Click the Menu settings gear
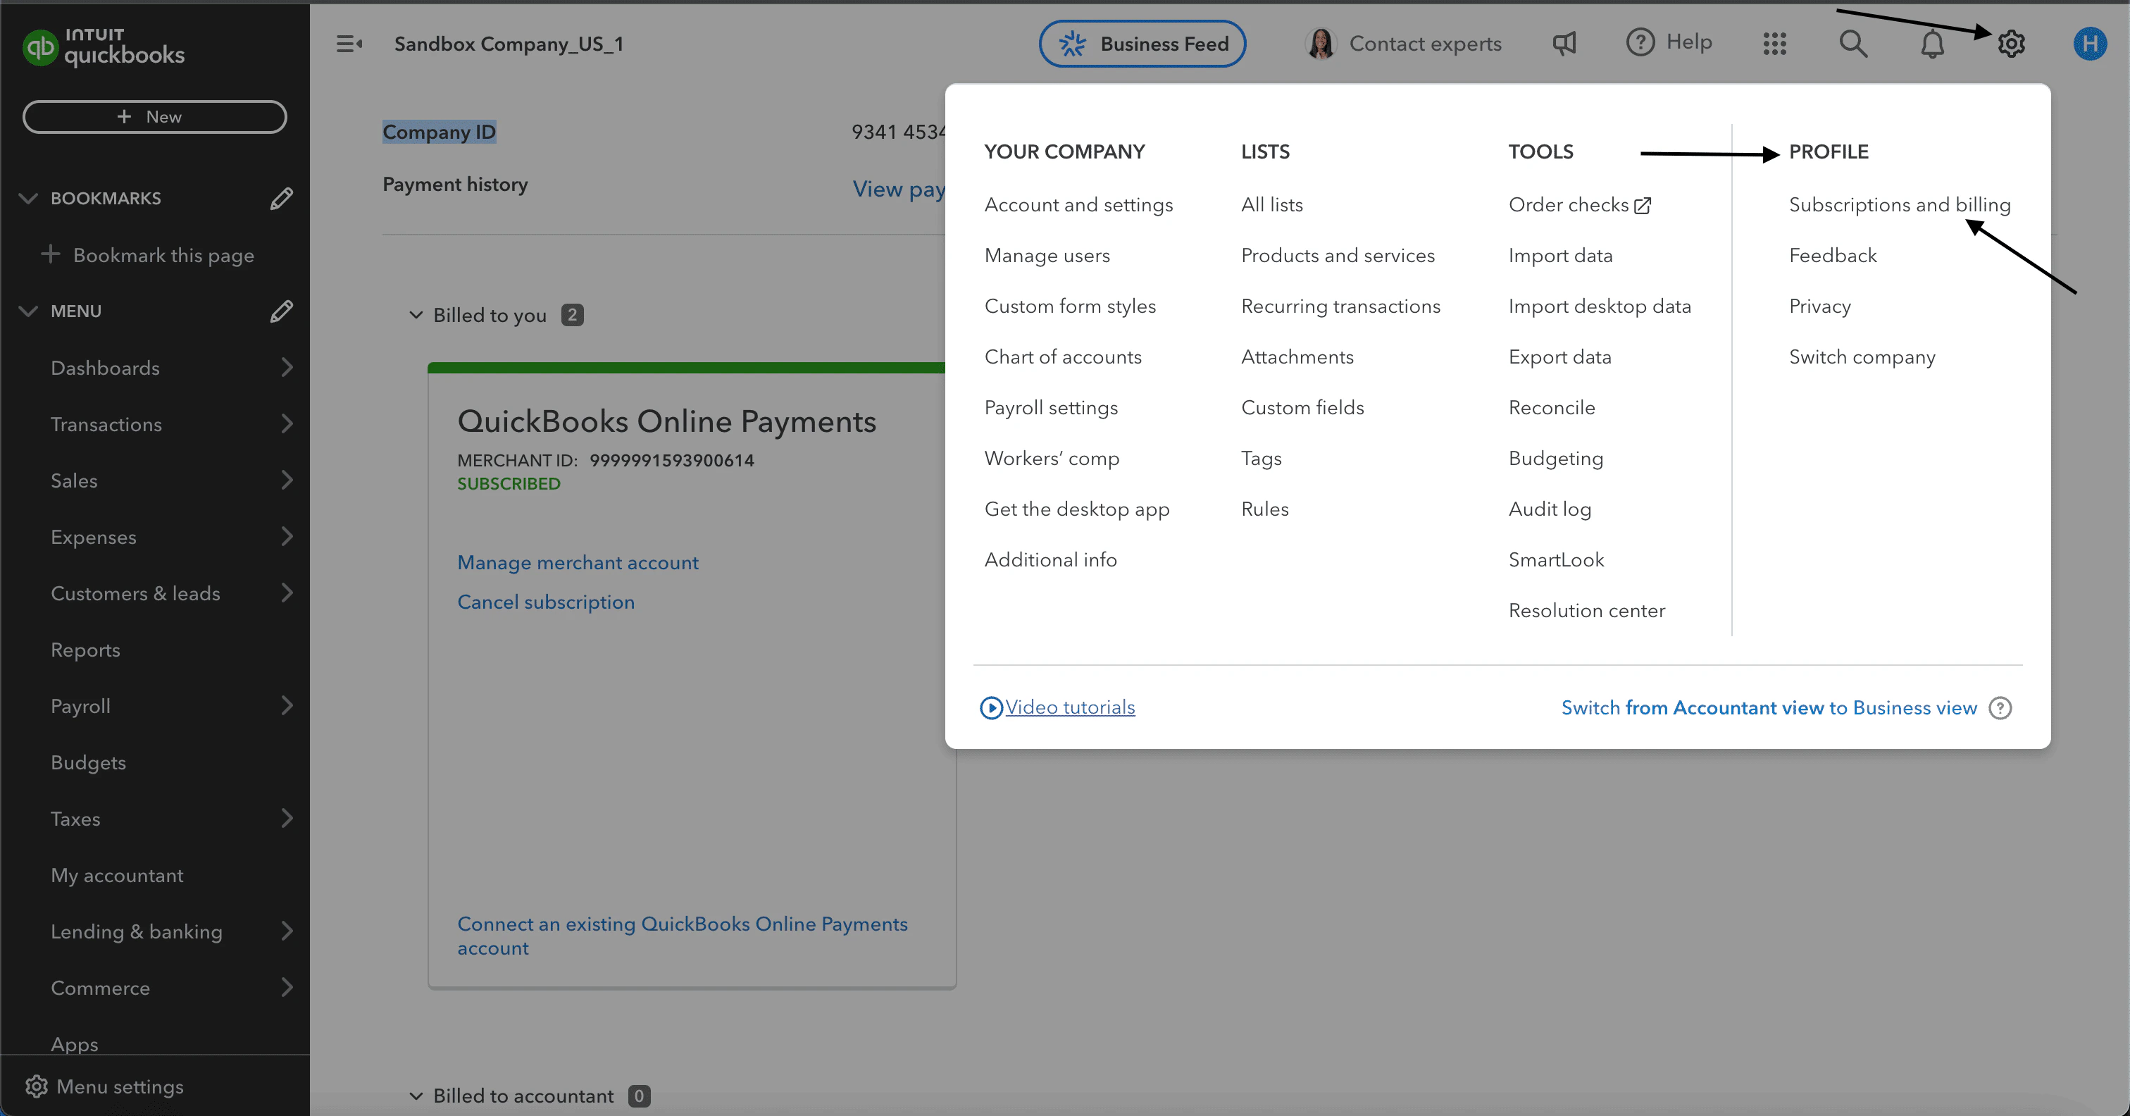Image resolution: width=2130 pixels, height=1116 pixels. pyautogui.click(x=37, y=1086)
